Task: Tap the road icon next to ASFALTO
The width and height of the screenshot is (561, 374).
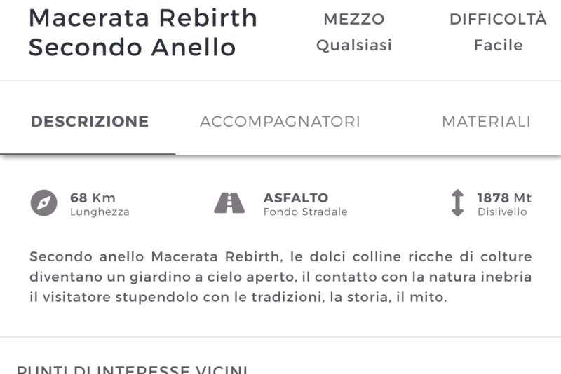Action: [x=229, y=203]
